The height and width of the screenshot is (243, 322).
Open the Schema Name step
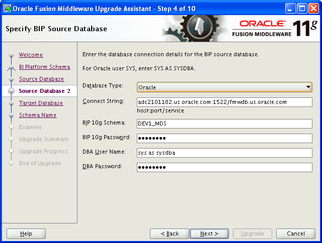pos(38,115)
